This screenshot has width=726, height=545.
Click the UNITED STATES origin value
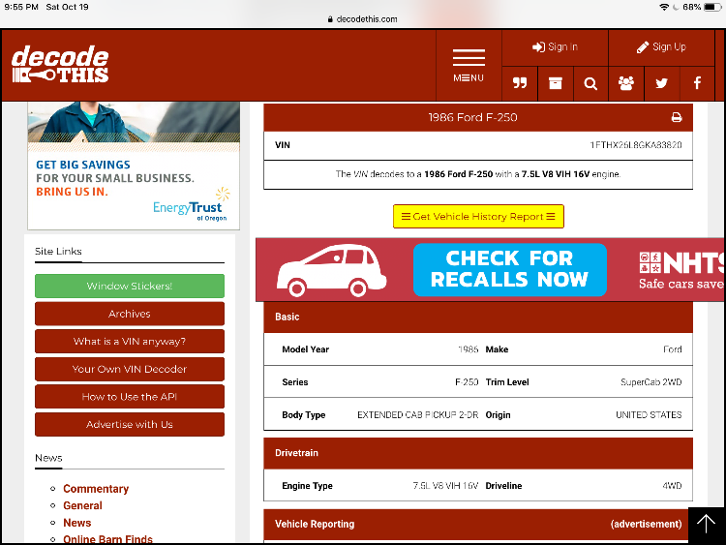[649, 415]
